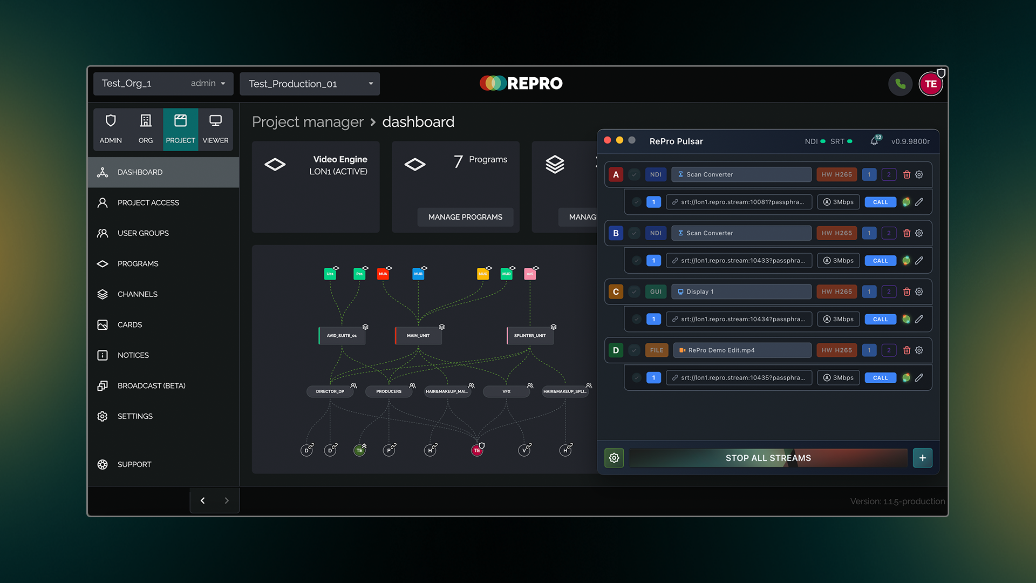The image size is (1036, 583).
Task: Click the MANAGE PROGRAMS button
Action: pyautogui.click(x=465, y=217)
